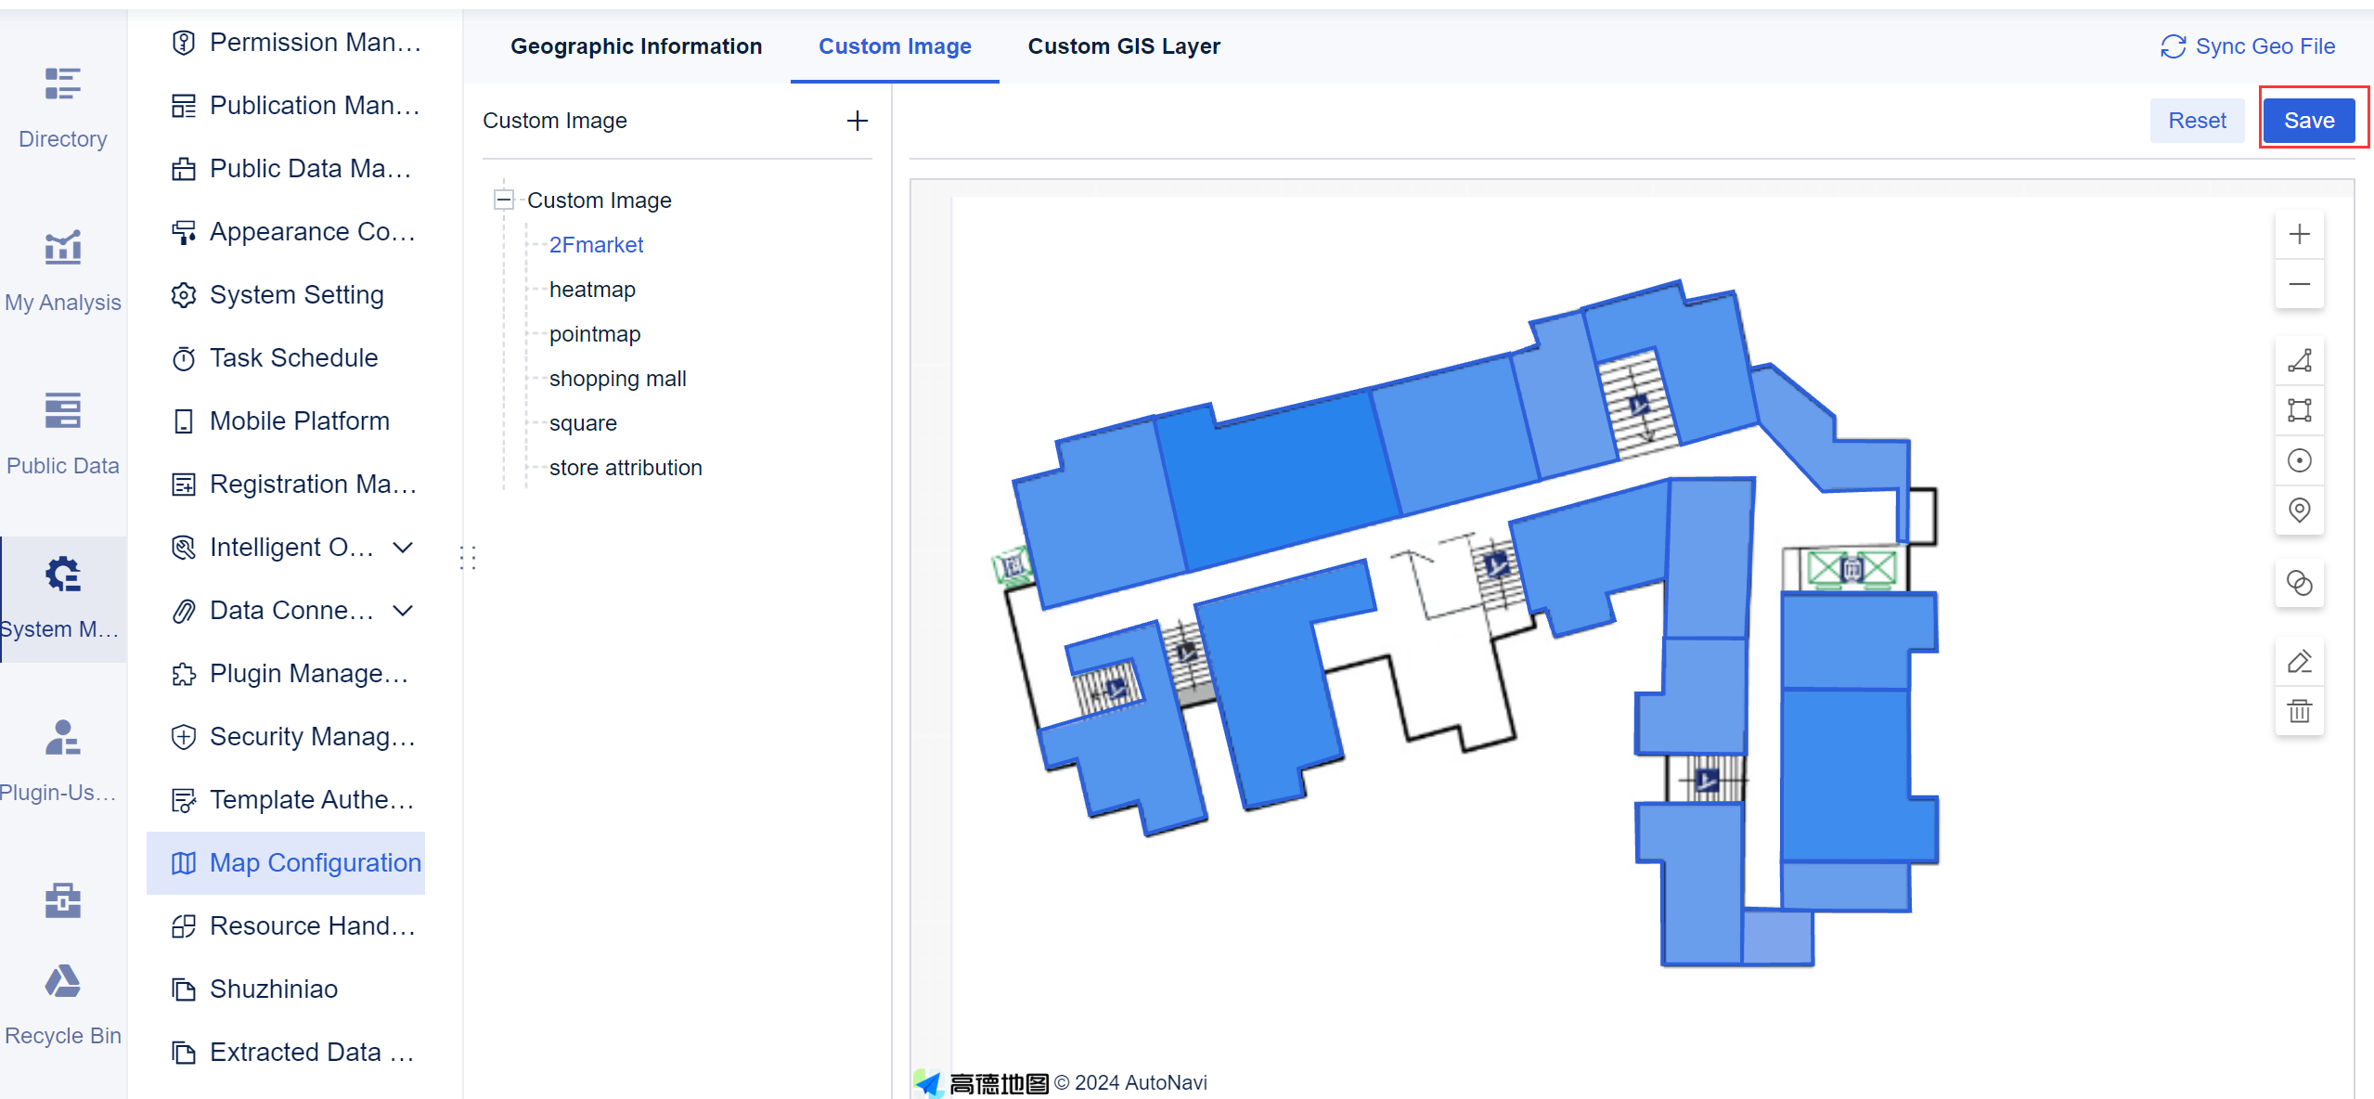Switch to Geographic Information tab
This screenshot has height=1099, width=2374.
click(637, 46)
